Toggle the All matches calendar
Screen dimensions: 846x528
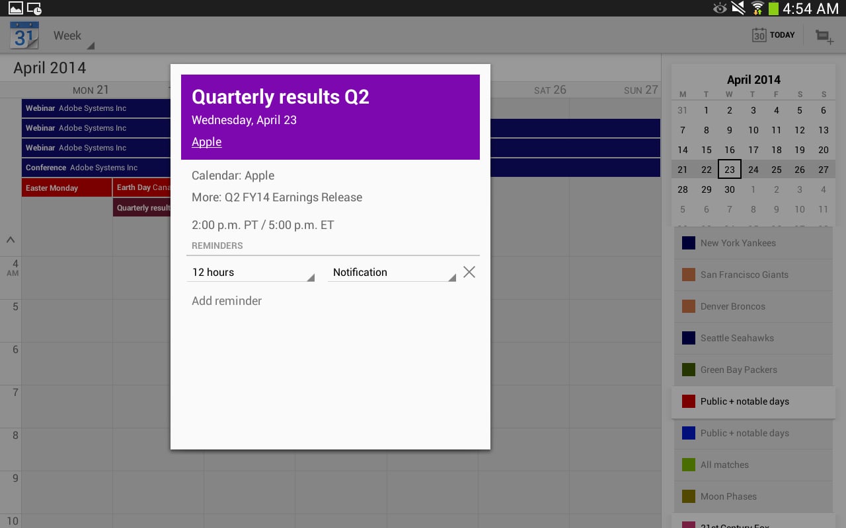tap(753, 465)
